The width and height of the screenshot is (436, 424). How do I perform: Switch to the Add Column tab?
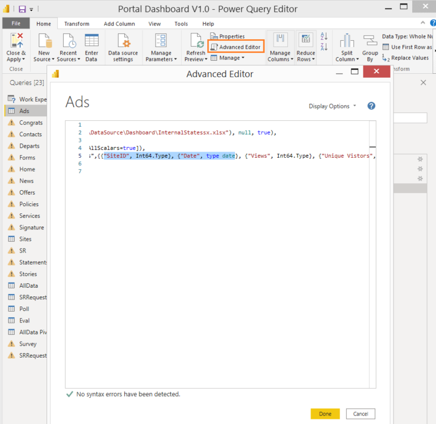click(x=119, y=24)
